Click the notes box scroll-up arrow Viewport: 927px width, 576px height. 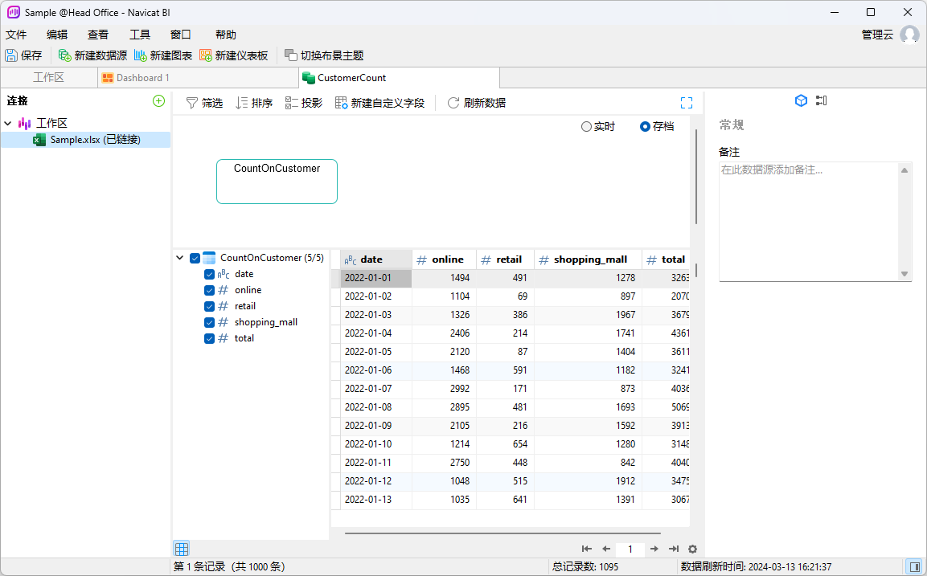point(904,170)
